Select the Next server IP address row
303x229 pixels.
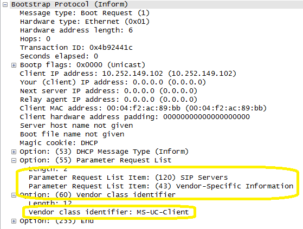[108, 91]
